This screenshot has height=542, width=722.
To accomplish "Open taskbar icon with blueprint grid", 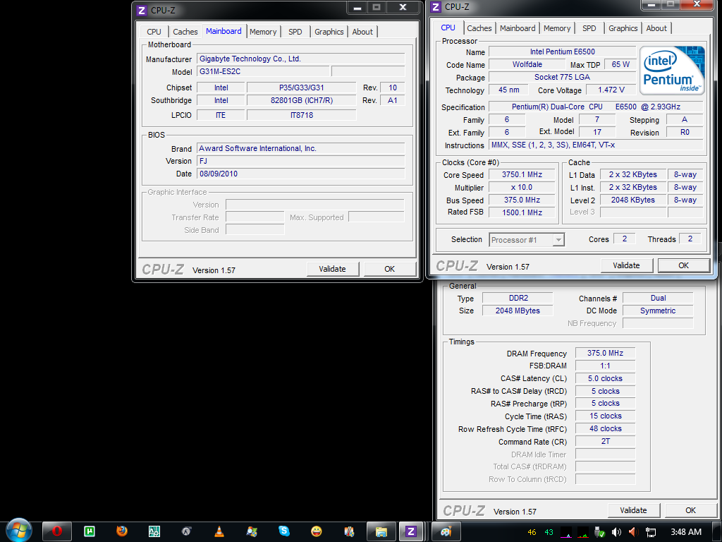I will tap(154, 531).
